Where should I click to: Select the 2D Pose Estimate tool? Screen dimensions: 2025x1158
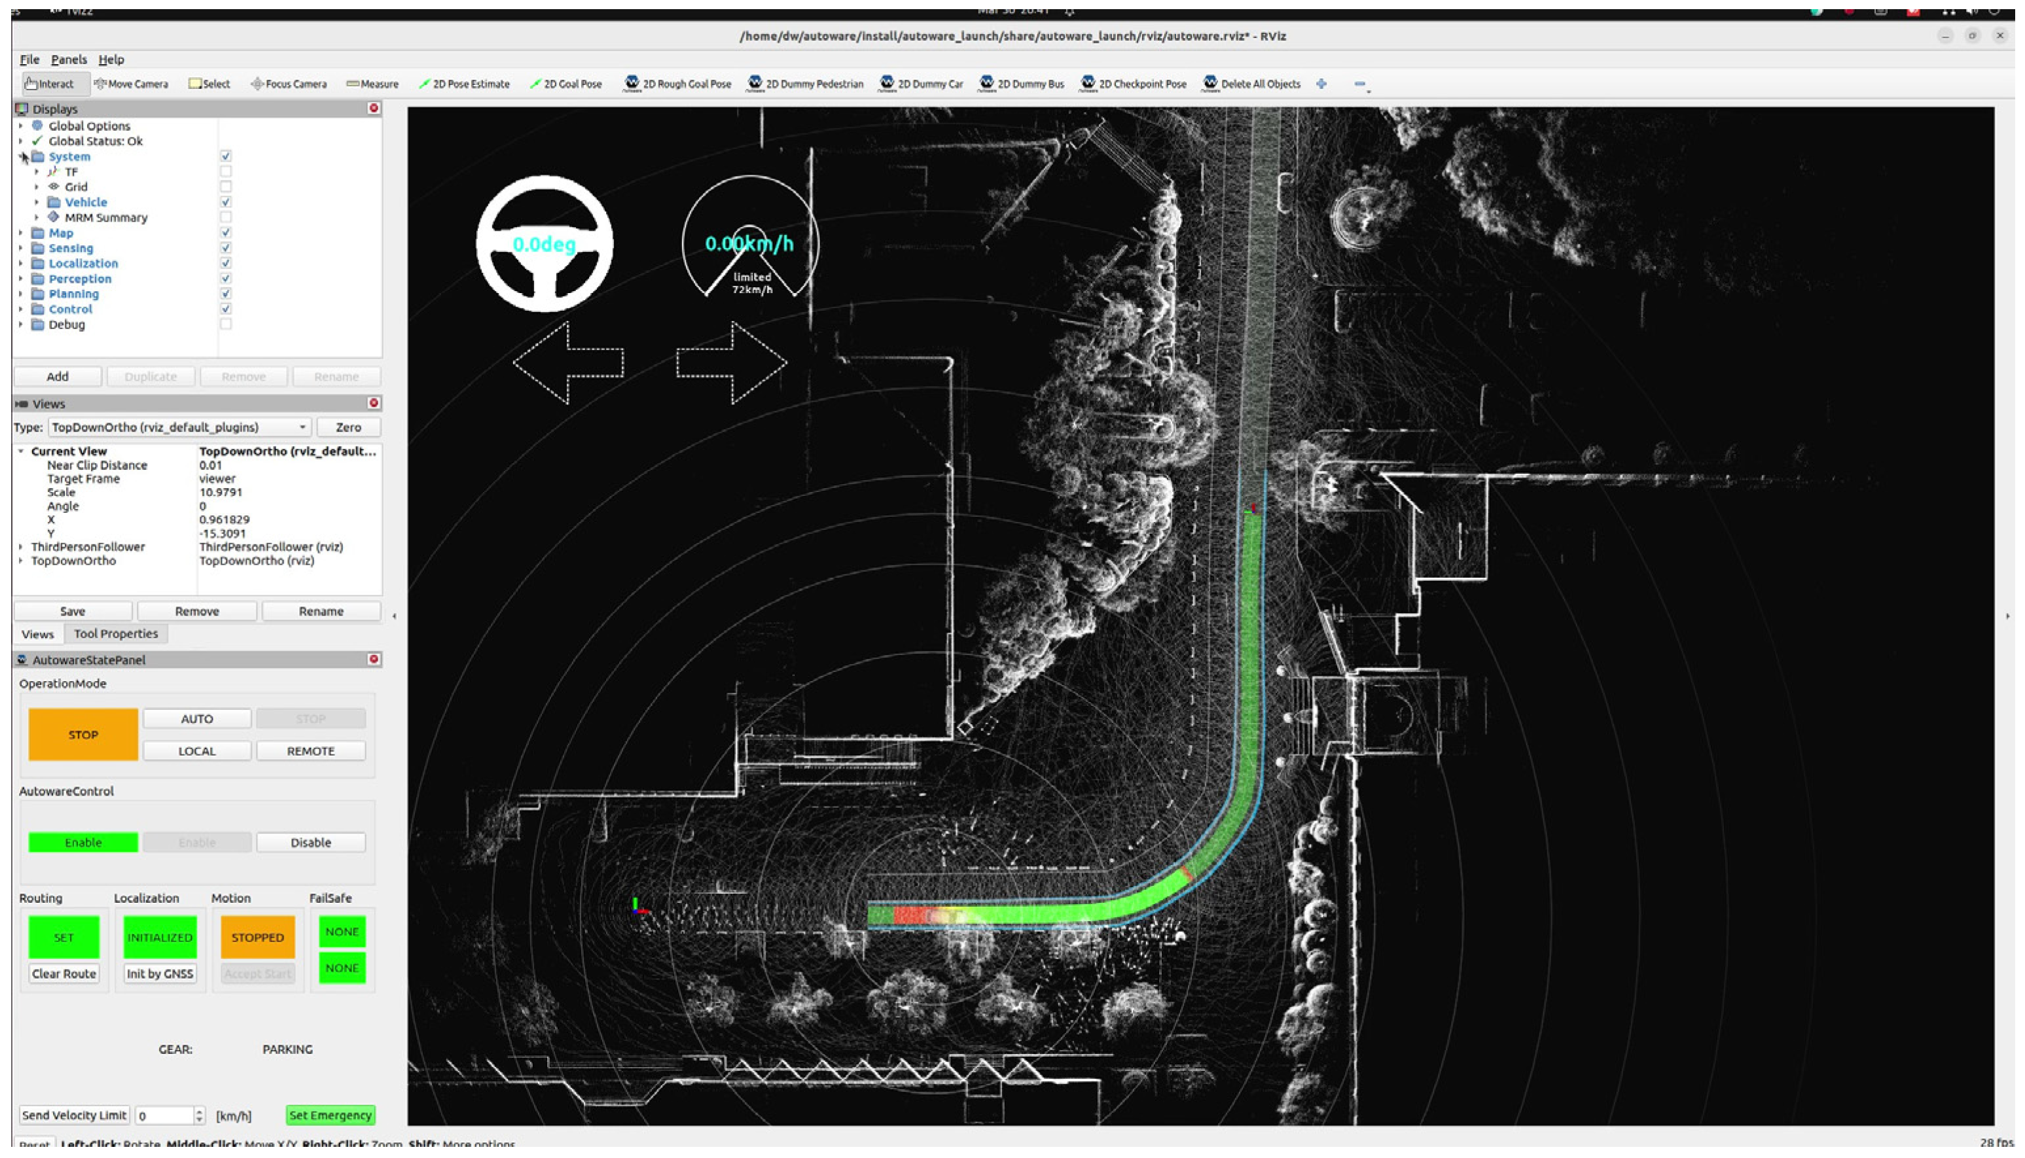coord(465,84)
